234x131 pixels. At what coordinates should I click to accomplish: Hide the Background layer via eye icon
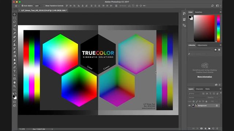tap(189, 106)
